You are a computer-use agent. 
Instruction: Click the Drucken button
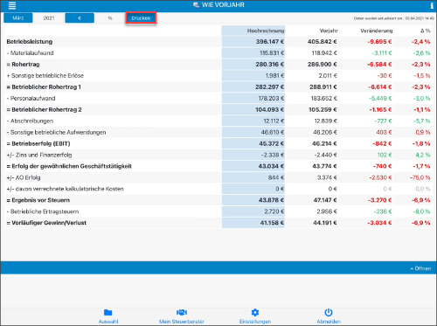tap(141, 18)
